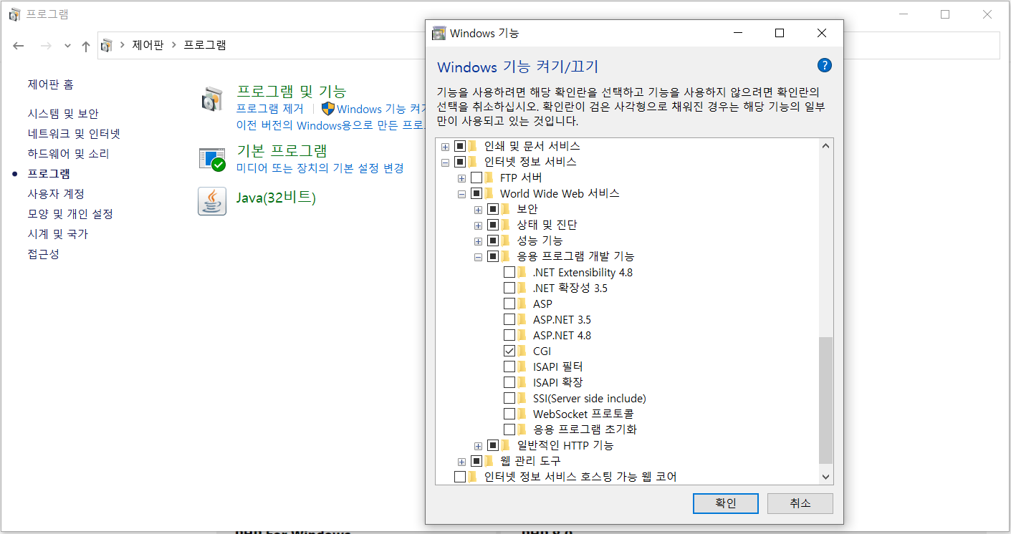Open 시계 및 국가 category

(58, 234)
